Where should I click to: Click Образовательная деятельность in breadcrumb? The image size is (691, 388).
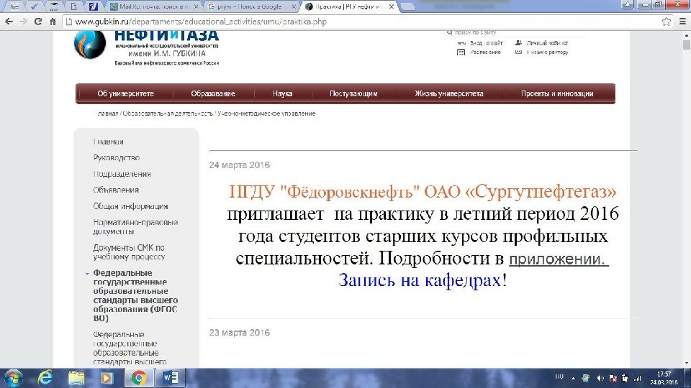pos(168,114)
